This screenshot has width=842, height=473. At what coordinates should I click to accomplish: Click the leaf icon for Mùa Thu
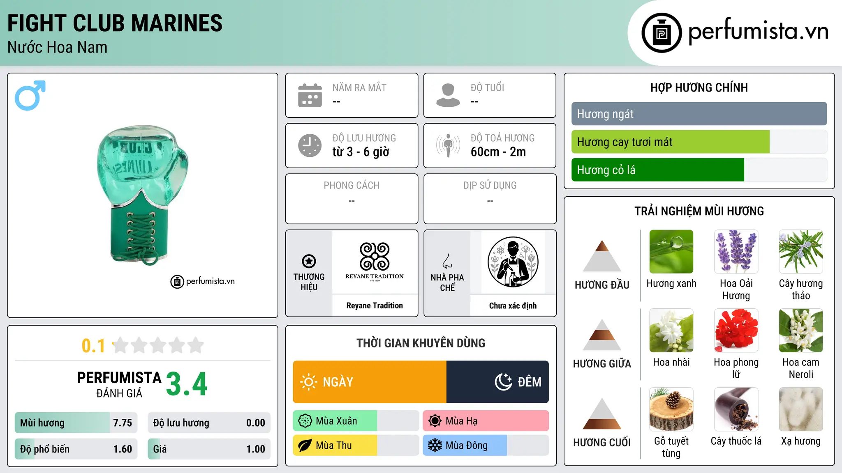pyautogui.click(x=305, y=445)
